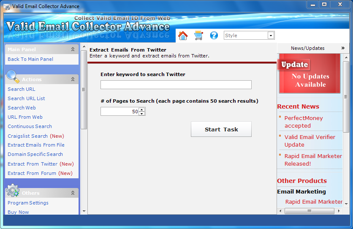Image resolution: width=353 pixels, height=229 pixels.
Task: Click the left sidebar scrollbar thumb
Action: click(84, 90)
